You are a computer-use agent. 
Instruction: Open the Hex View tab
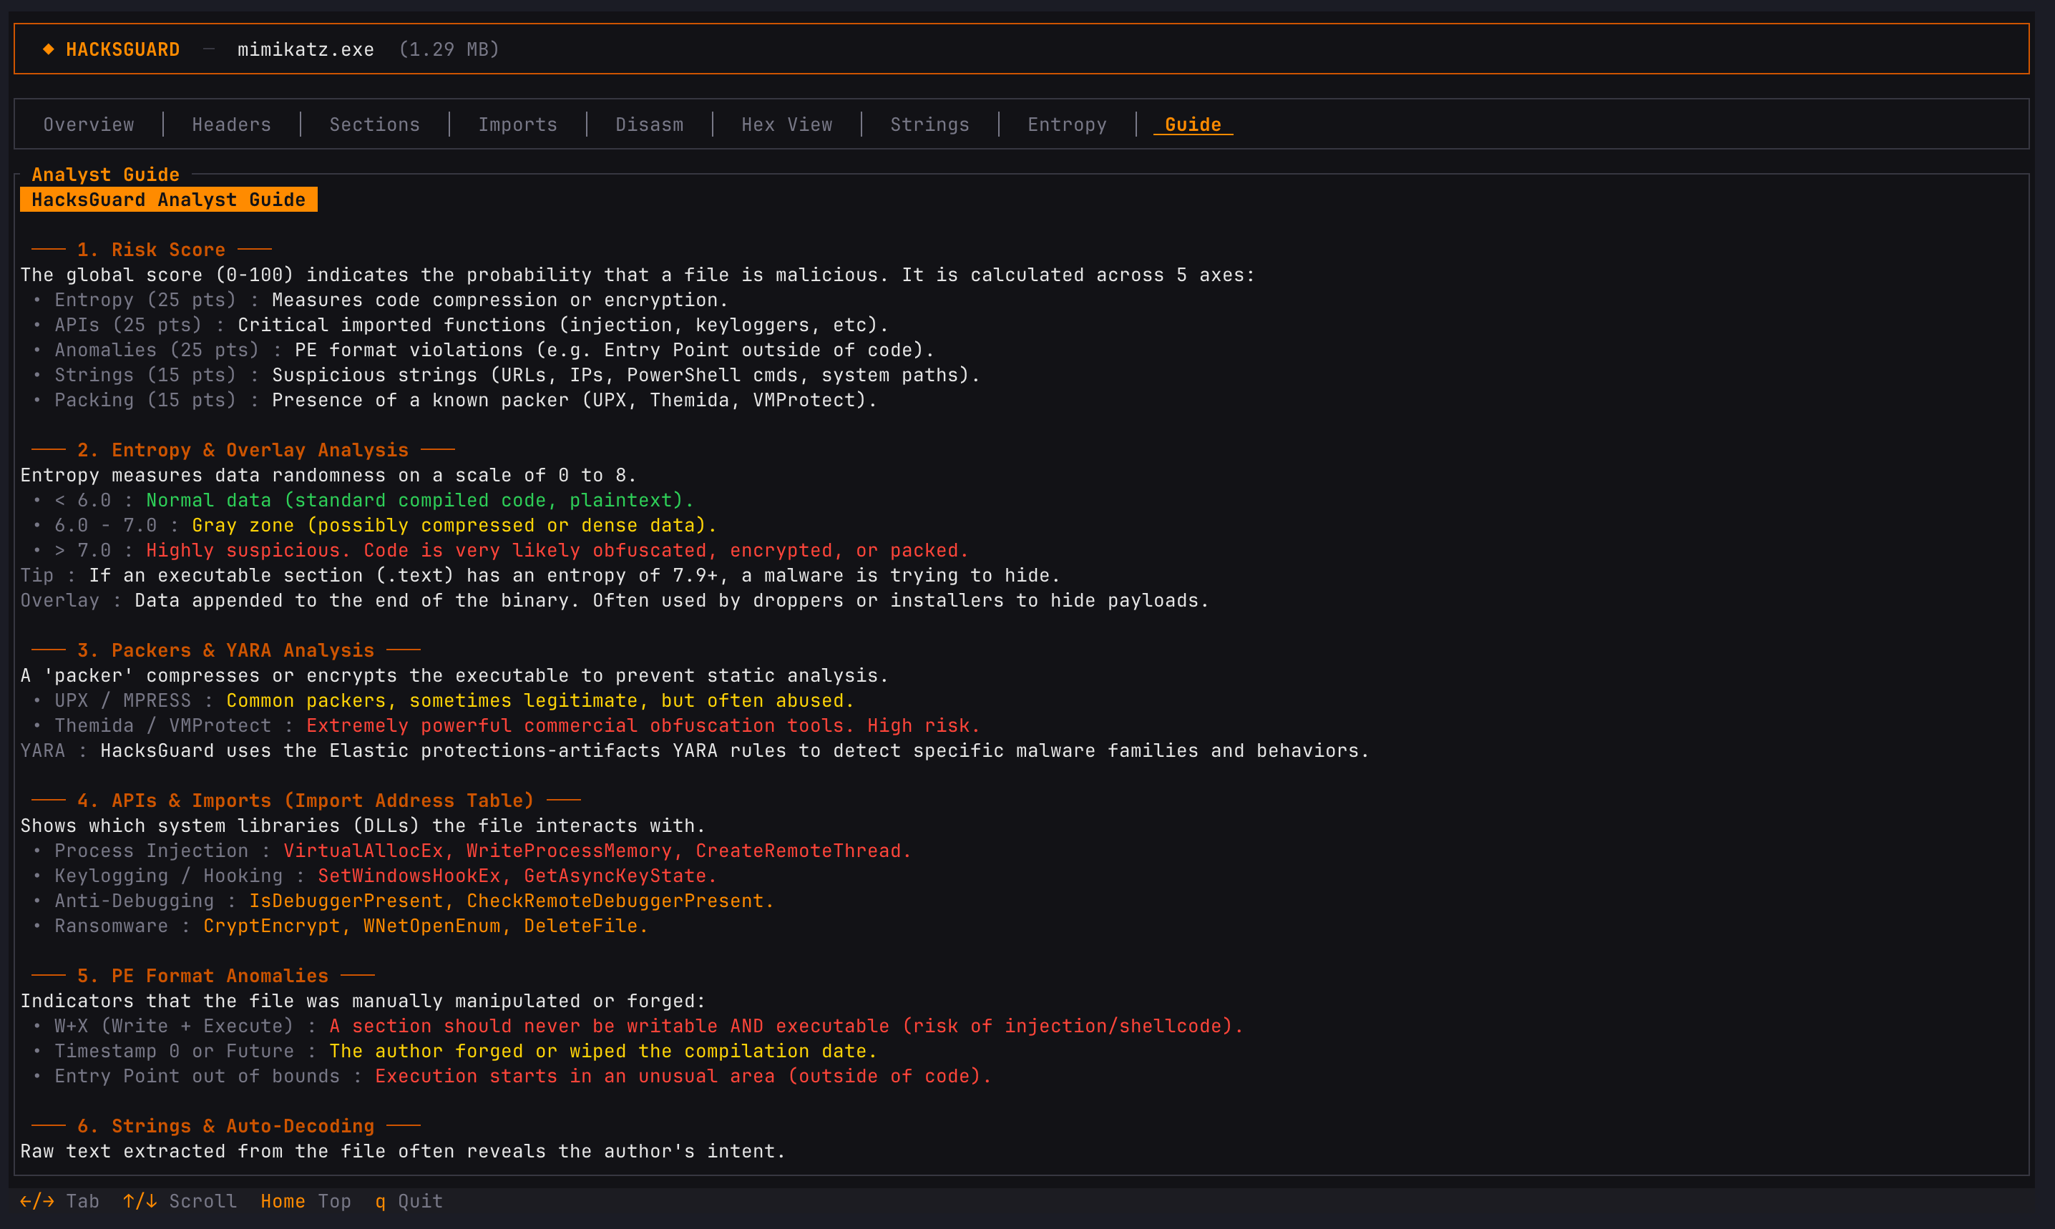(x=787, y=124)
